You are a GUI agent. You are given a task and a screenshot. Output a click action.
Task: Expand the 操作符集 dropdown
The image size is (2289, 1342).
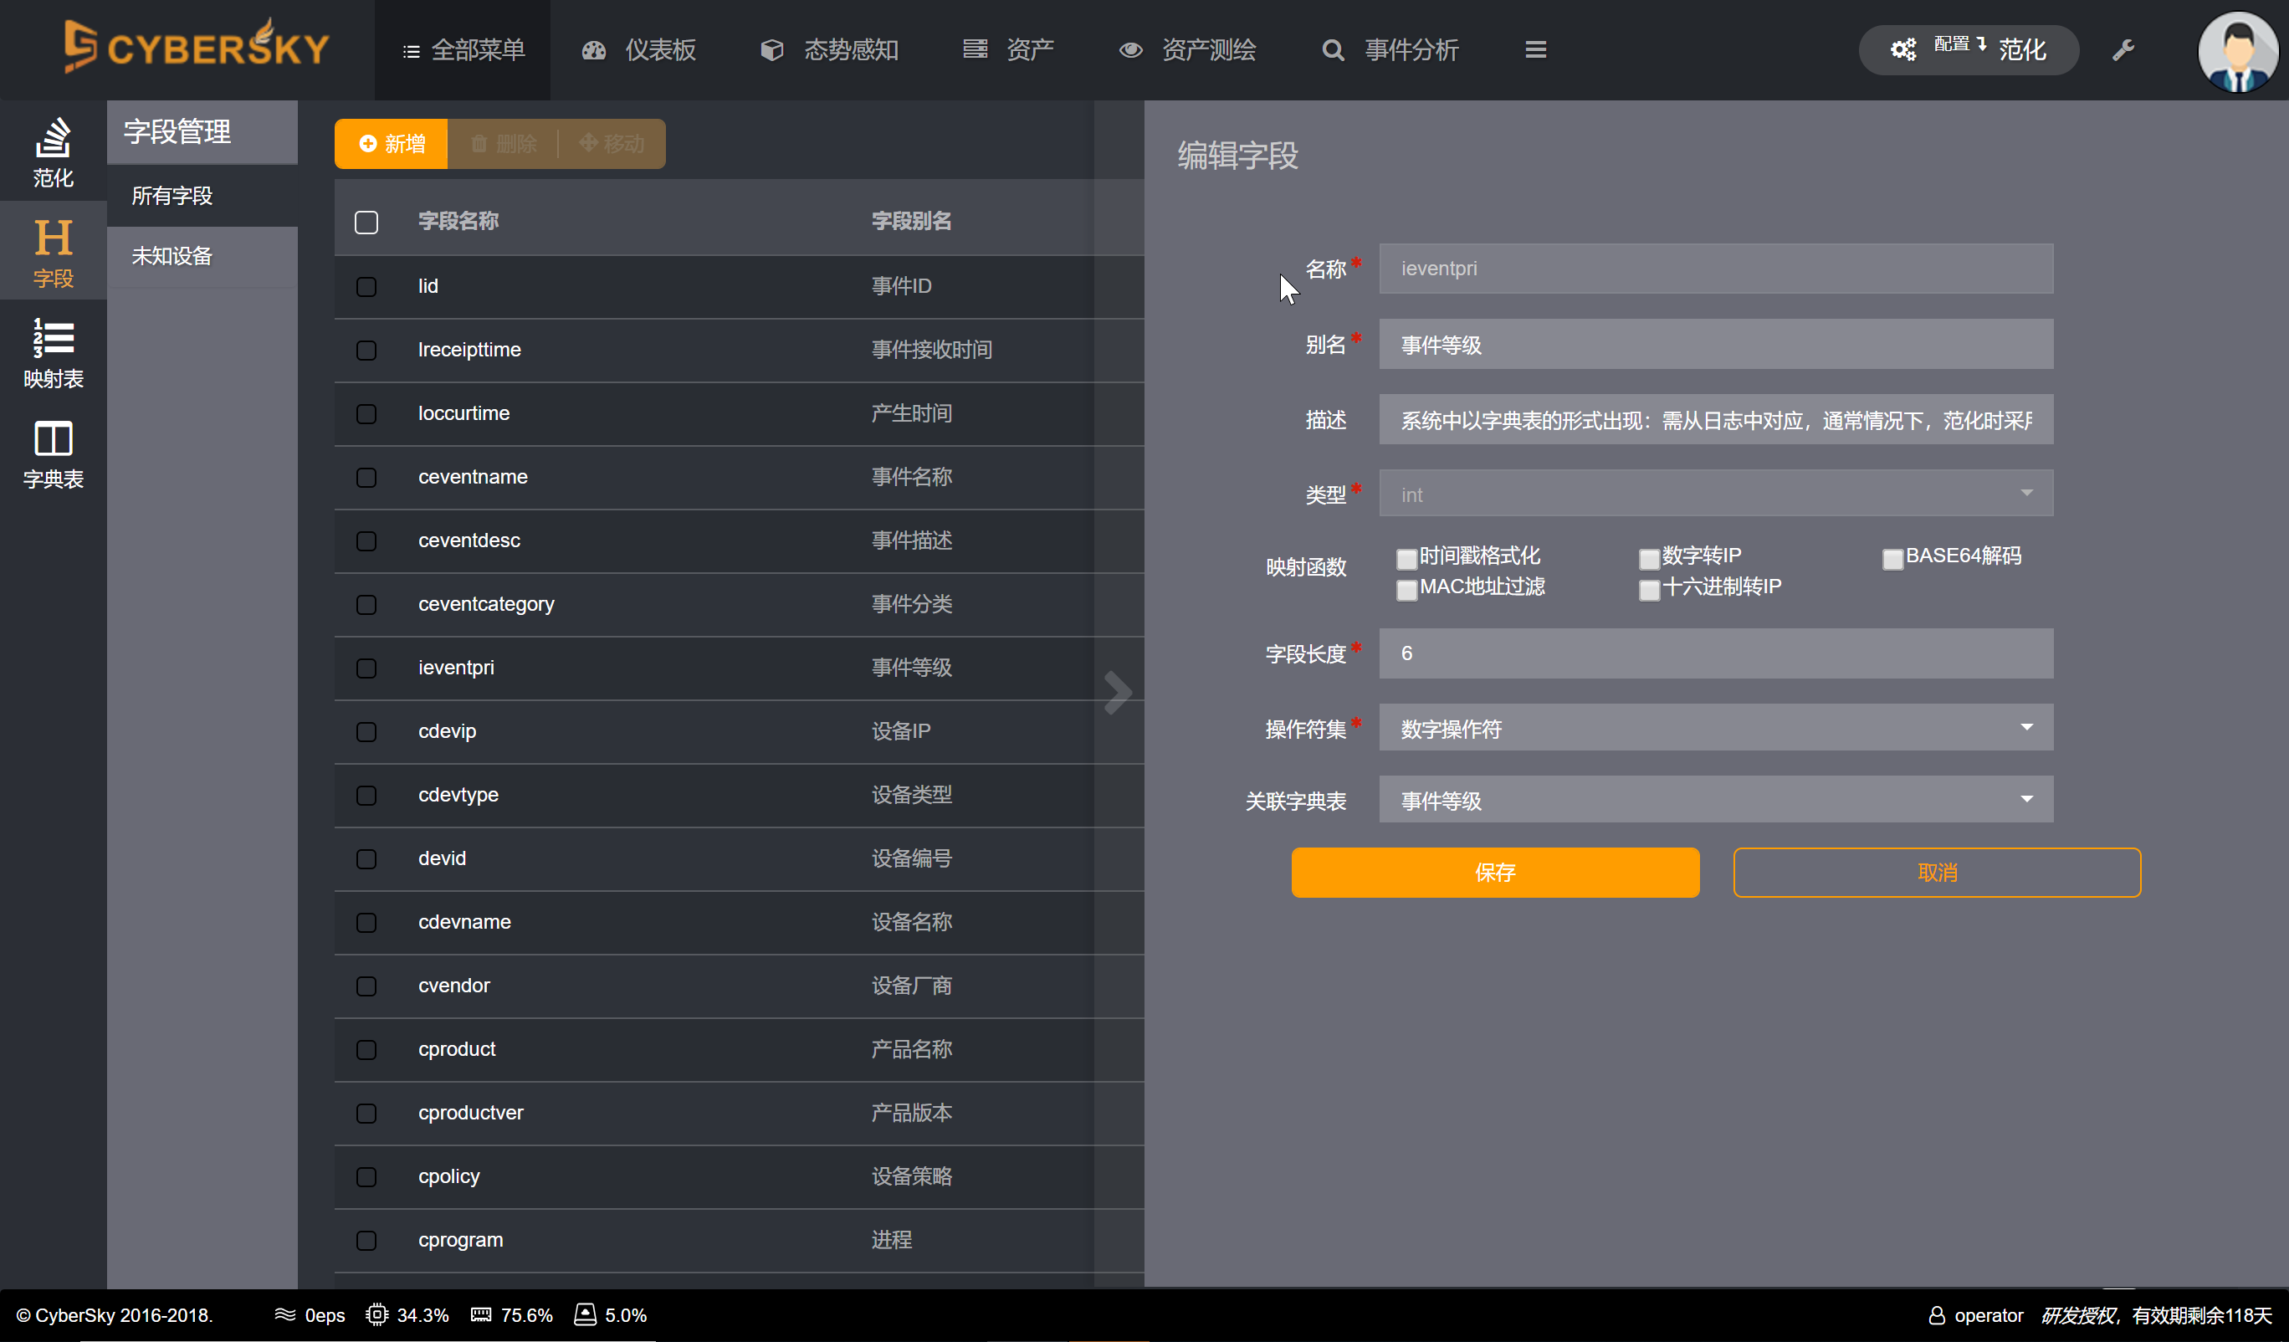click(x=1715, y=728)
